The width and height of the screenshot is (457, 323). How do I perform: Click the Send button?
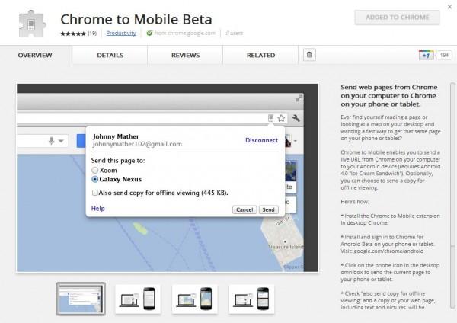tap(268, 209)
